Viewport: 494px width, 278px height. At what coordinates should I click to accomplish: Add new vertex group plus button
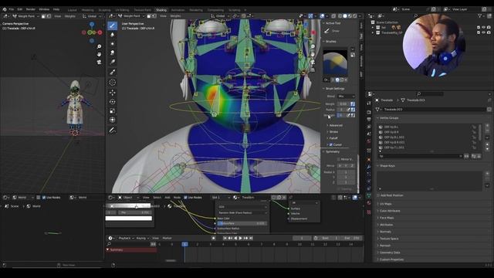487,126
